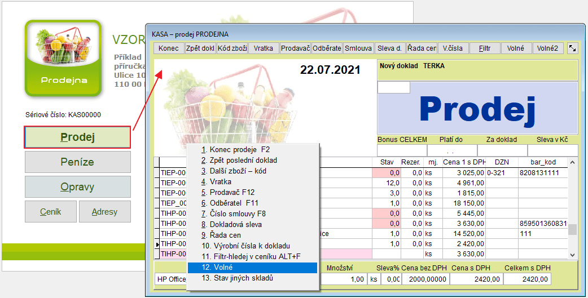Select 9. Řada cen in context menu
588x298 pixels.
[252, 235]
